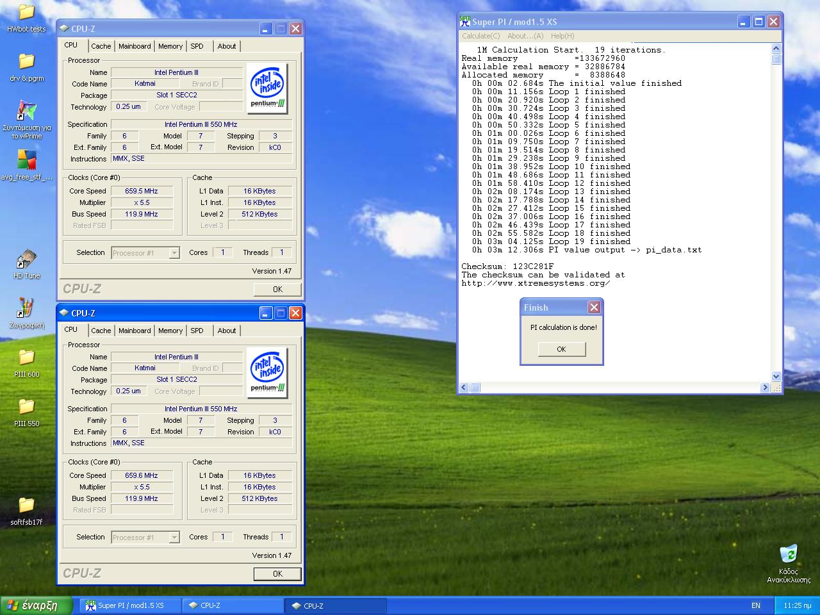Viewport: 820px width, 615px height.
Task: Click the upper CPU-Z title bar icon
Action: click(64, 29)
